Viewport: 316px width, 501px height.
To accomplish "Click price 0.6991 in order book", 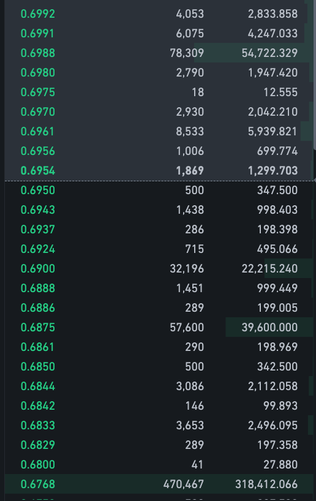I will 37,34.
